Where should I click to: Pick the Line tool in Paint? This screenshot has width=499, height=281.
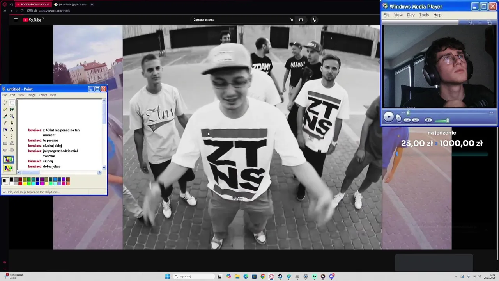click(x=5, y=136)
